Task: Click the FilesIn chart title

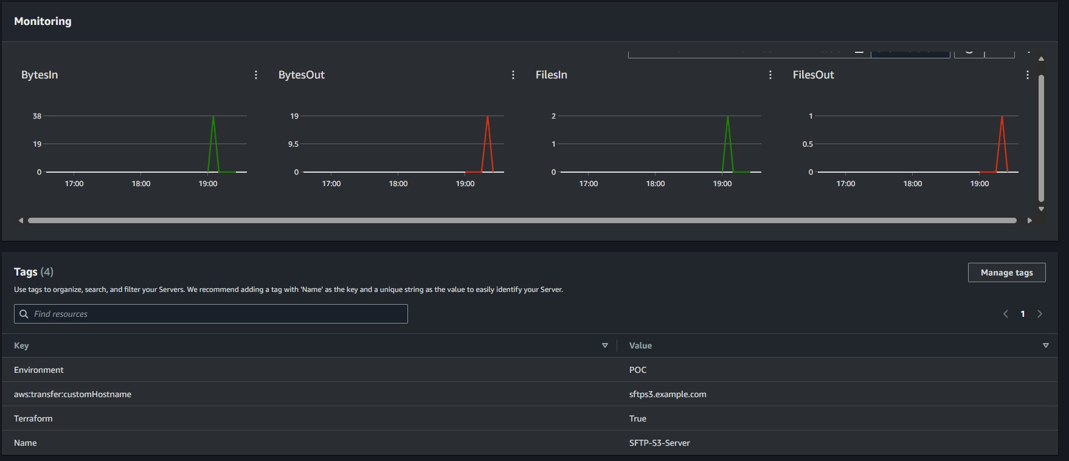Action: coord(552,75)
